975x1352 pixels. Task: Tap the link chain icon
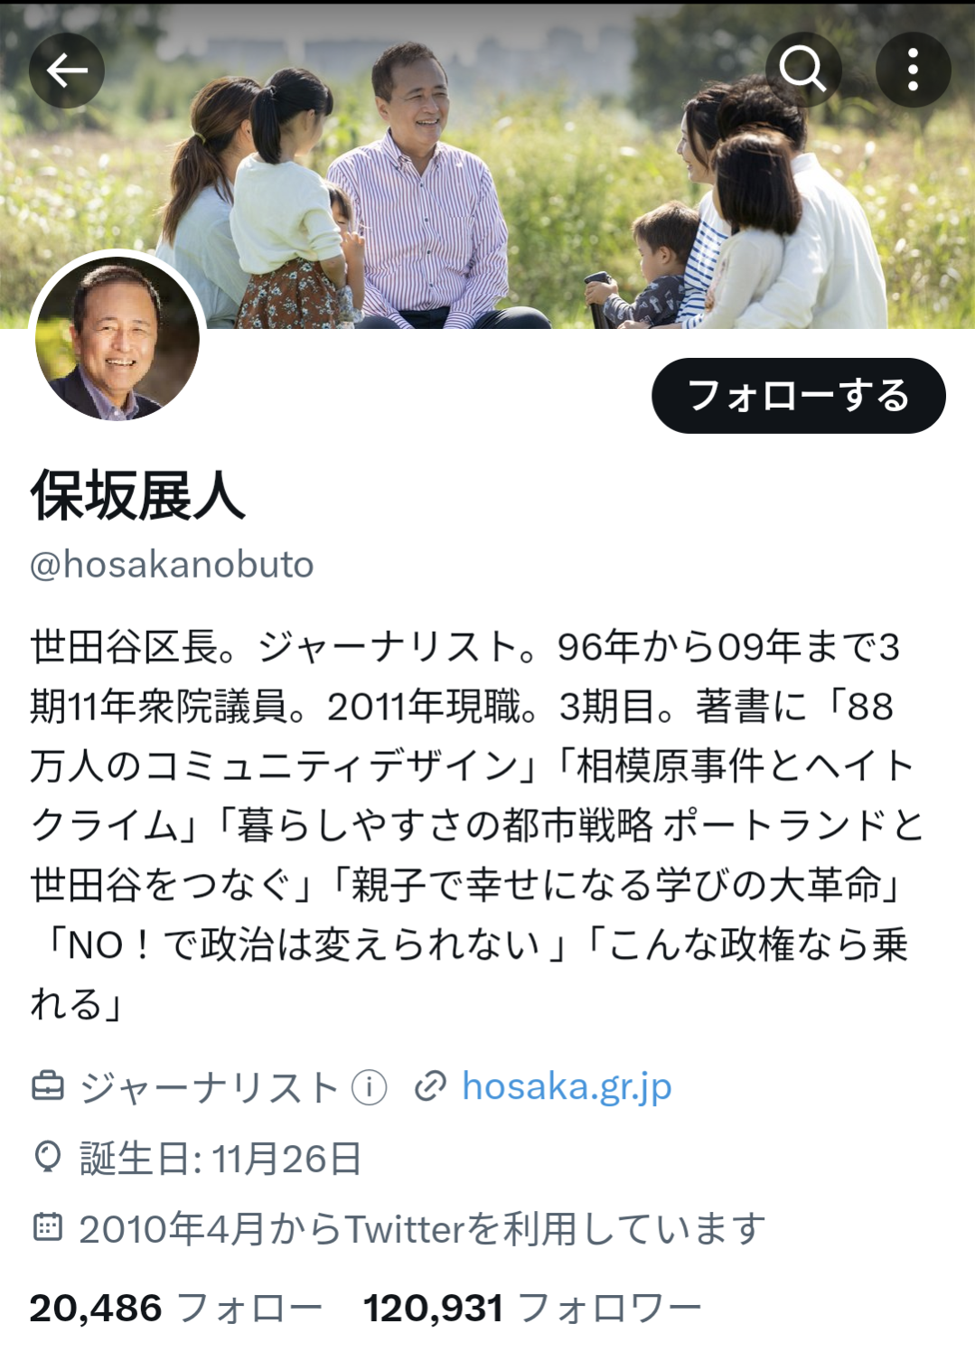click(430, 1086)
